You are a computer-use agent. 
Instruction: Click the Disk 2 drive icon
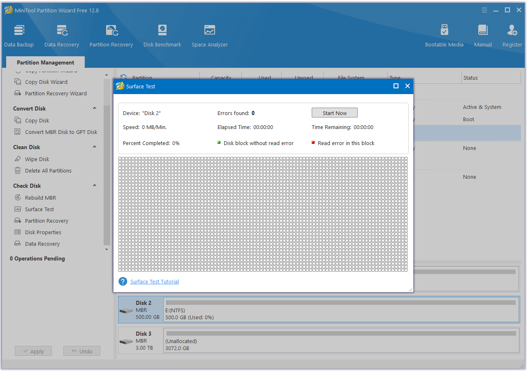(126, 311)
